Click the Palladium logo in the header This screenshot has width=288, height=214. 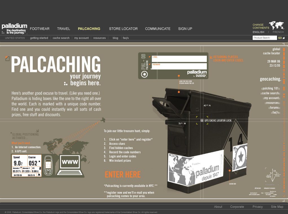pos(14,29)
